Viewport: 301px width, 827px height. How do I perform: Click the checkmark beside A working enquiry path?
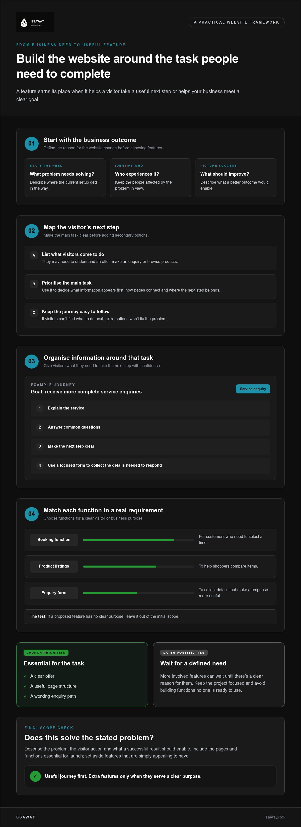[25, 696]
